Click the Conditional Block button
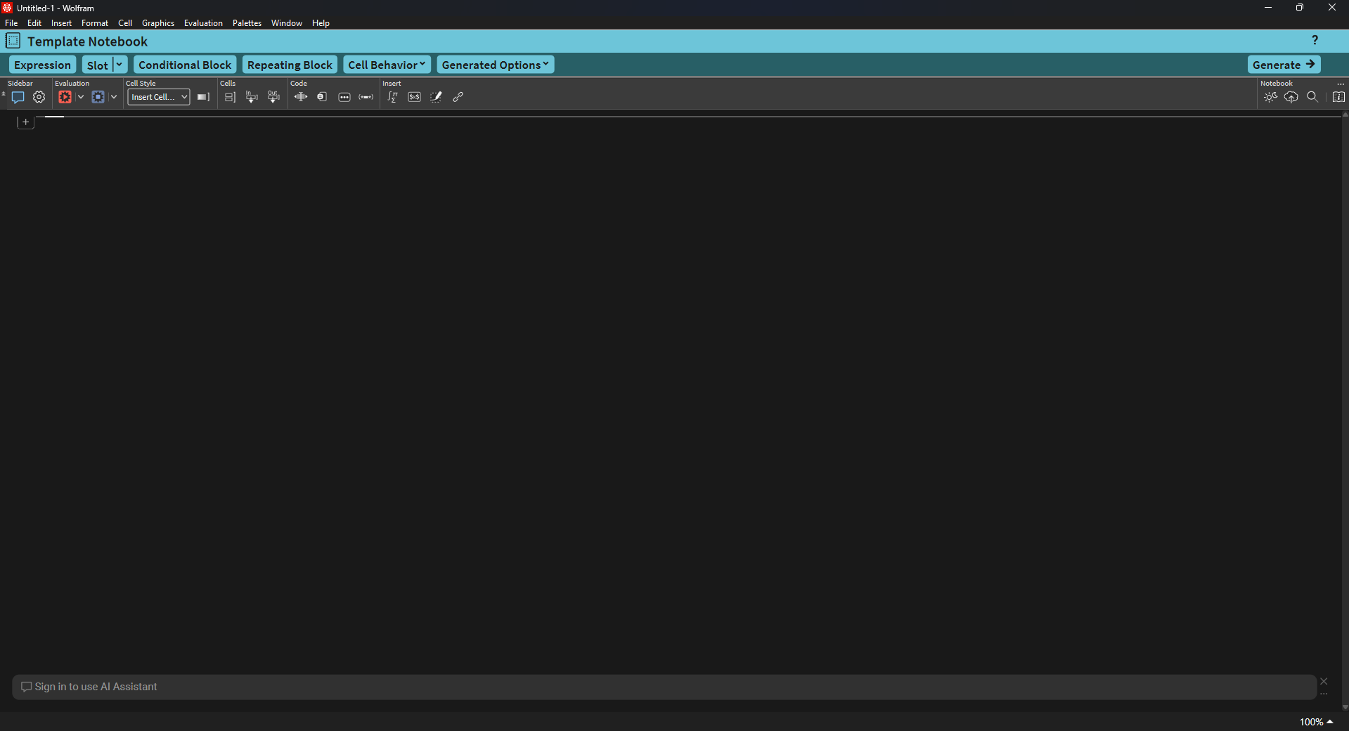This screenshot has height=731, width=1349. point(185,65)
